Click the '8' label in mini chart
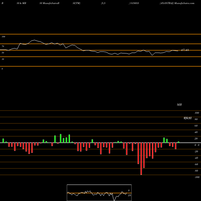 point(129,191)
